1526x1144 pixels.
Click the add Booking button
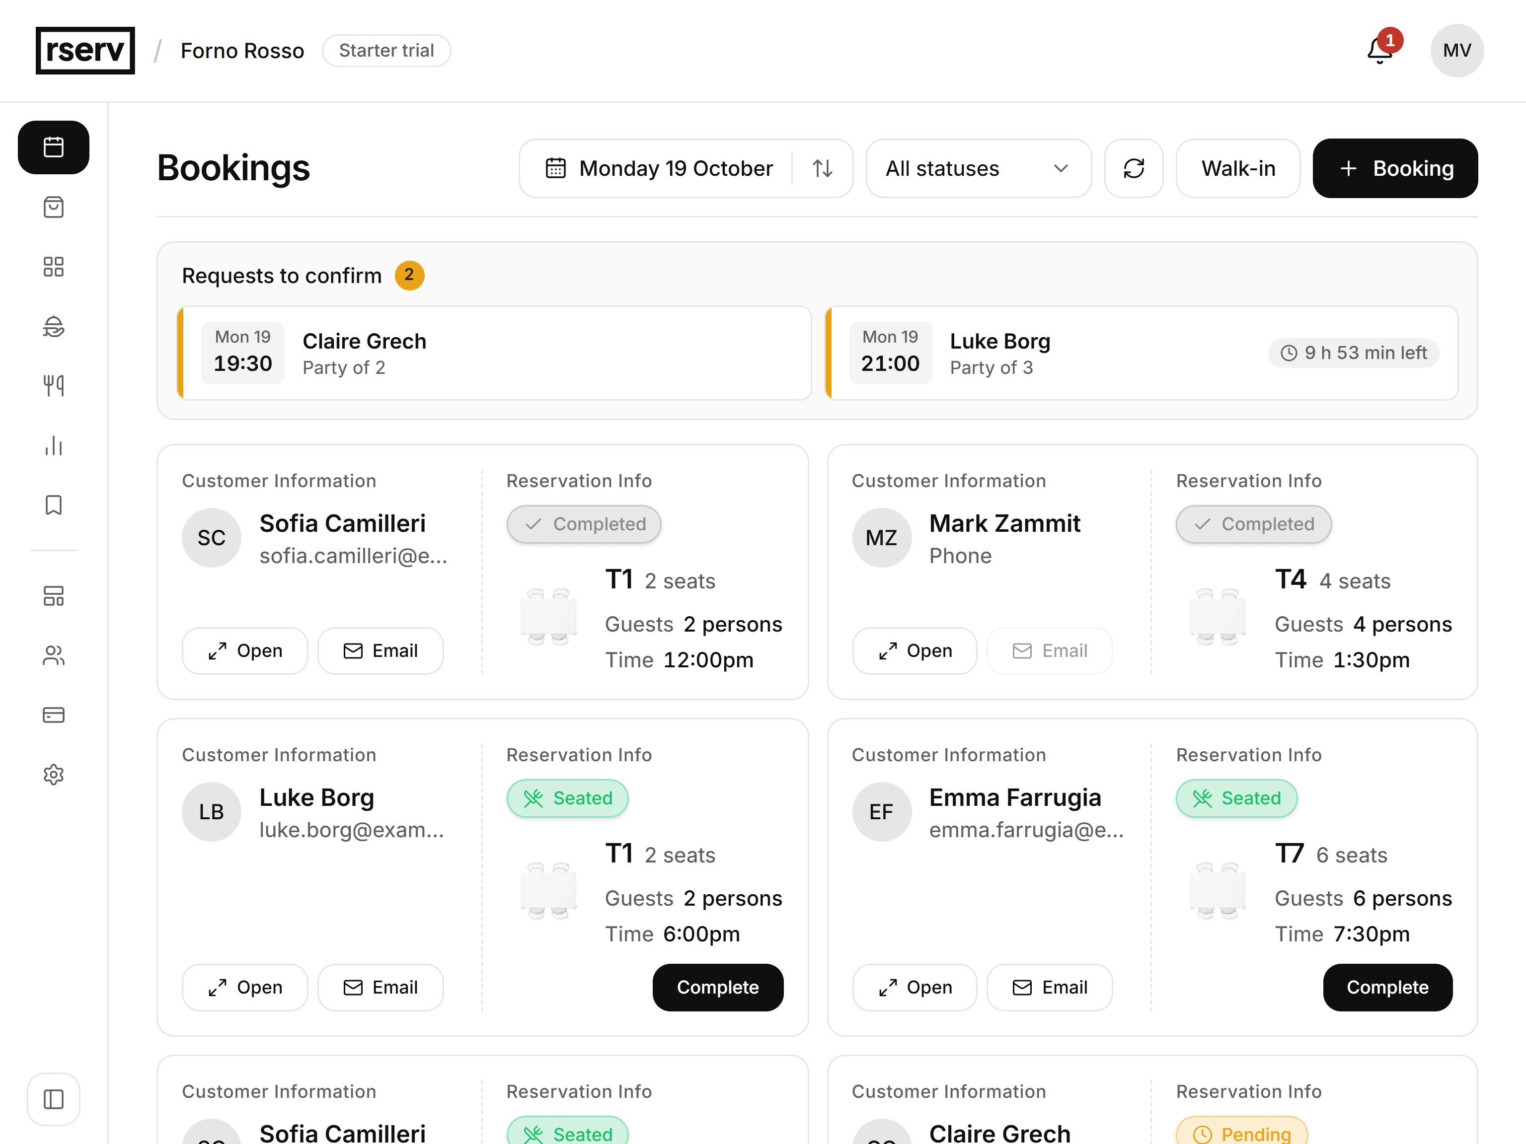pyautogui.click(x=1395, y=168)
